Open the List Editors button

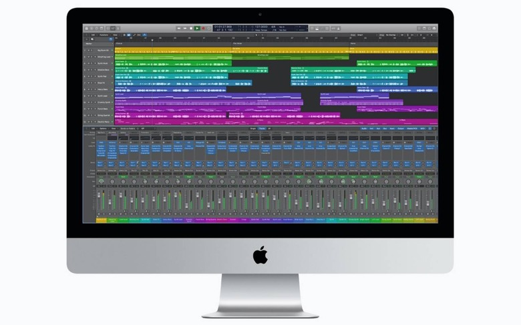pyautogui.click(x=419, y=29)
